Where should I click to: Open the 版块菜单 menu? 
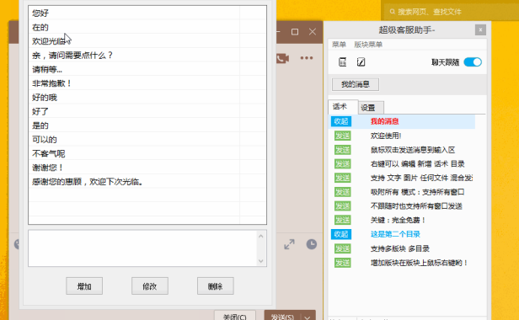pyautogui.click(x=368, y=45)
